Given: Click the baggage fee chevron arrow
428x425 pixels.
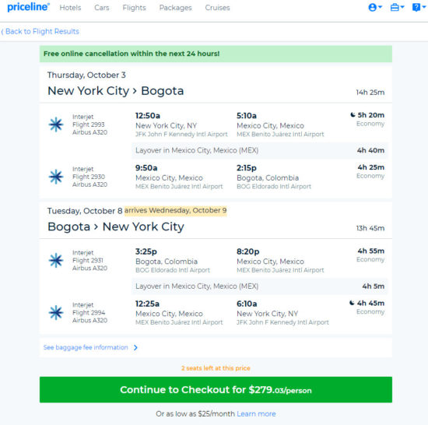Looking at the screenshot, I should (135, 347).
